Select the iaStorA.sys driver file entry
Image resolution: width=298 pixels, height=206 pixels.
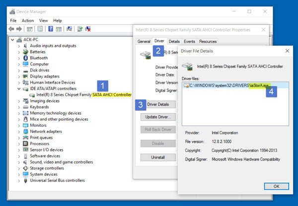point(235,86)
